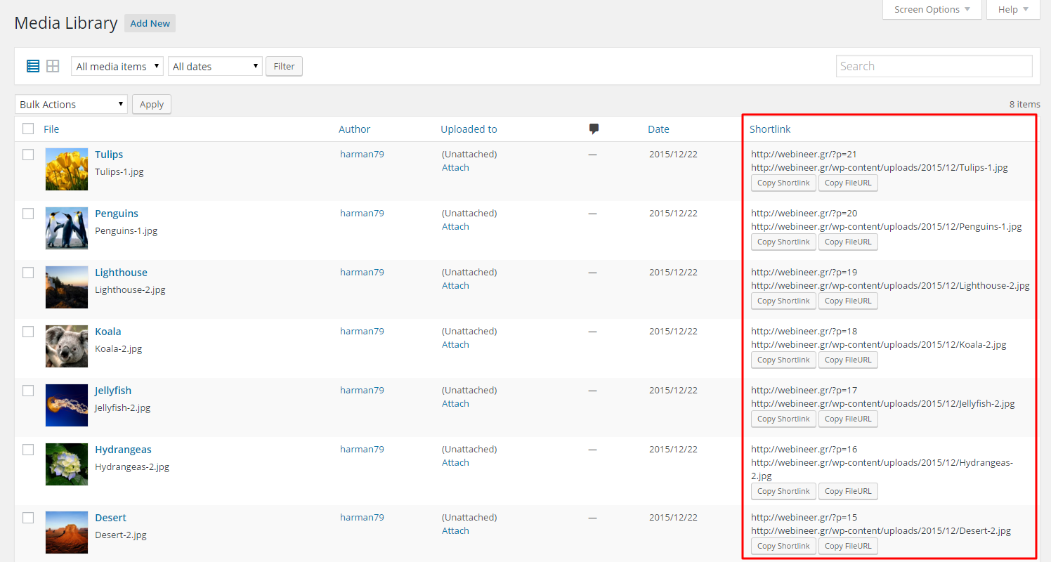
Task: Click the Add New button
Action: 150,23
